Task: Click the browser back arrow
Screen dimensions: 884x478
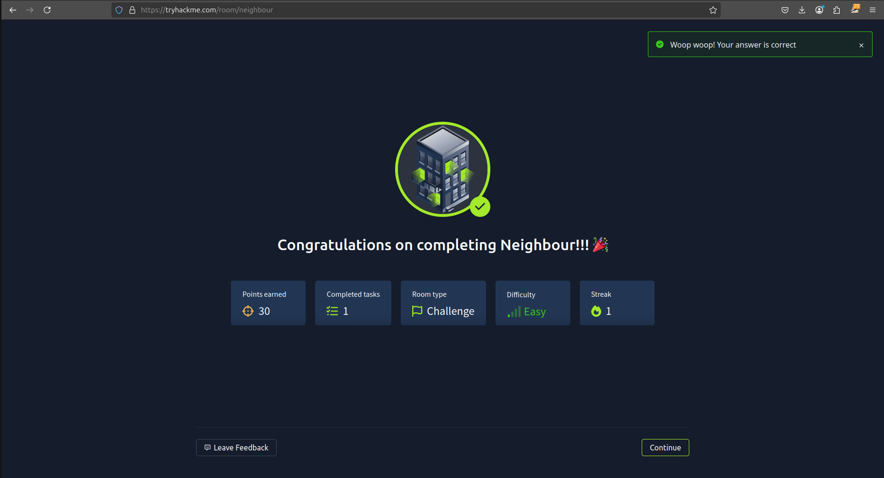Action: tap(13, 10)
